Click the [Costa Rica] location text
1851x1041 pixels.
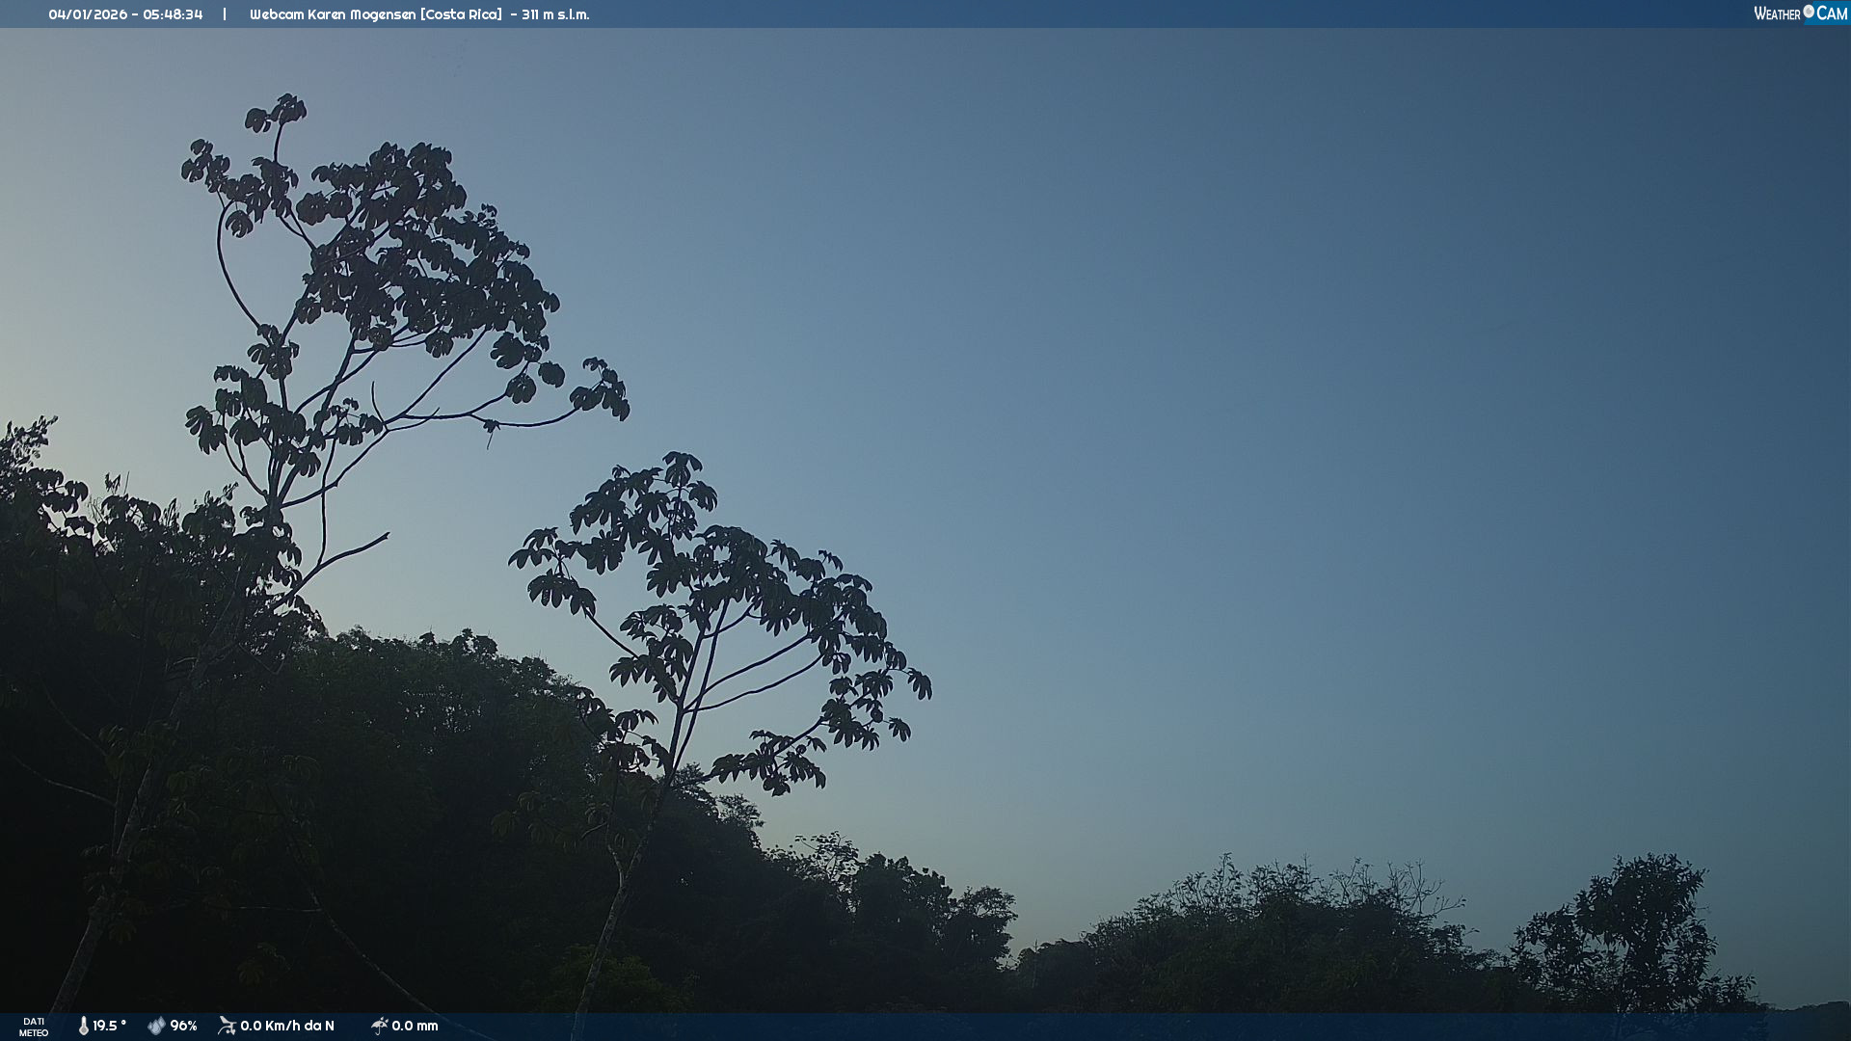pyautogui.click(x=461, y=14)
